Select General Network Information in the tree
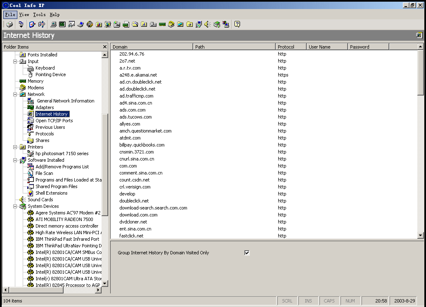 [x=66, y=101]
